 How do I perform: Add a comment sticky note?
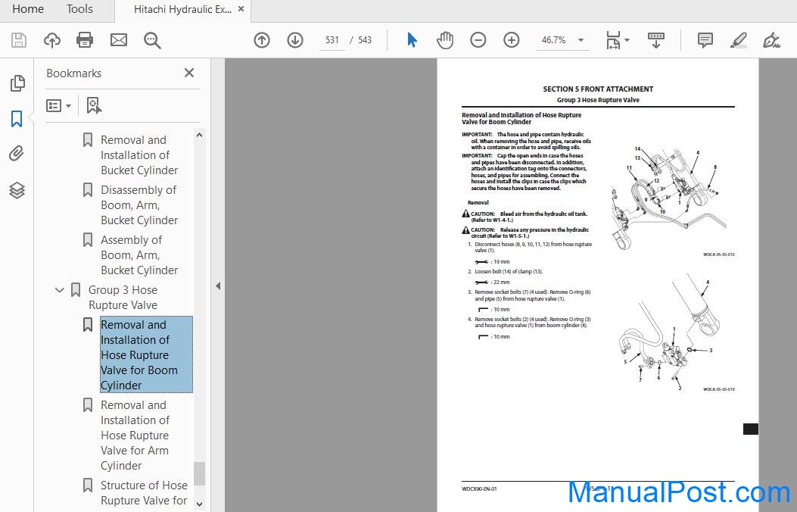click(x=705, y=39)
